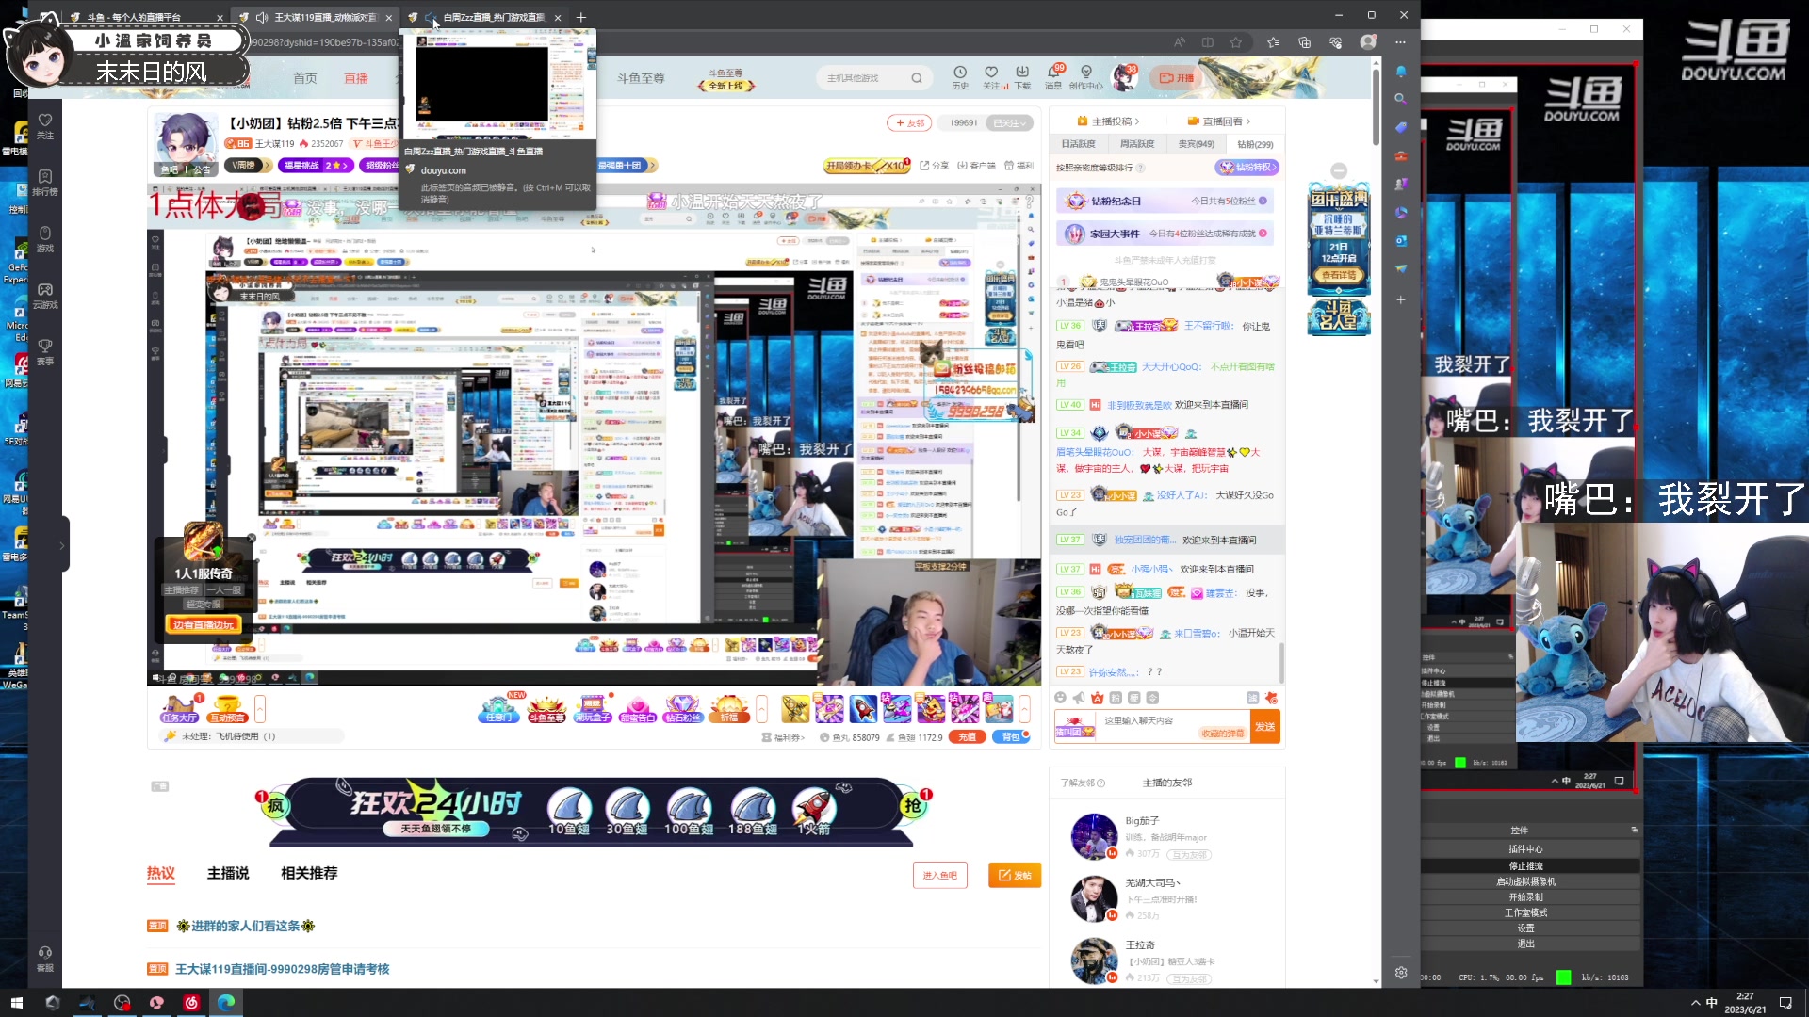Toggle the 已关注 follow button

pos(1009,122)
